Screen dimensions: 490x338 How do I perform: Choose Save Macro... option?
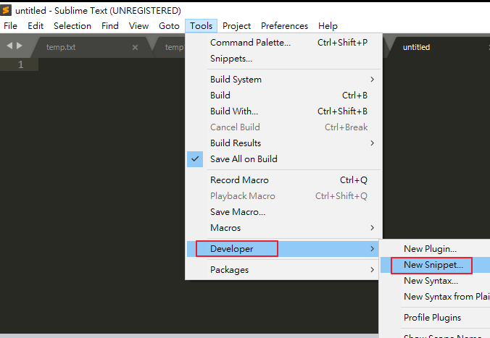283,212
